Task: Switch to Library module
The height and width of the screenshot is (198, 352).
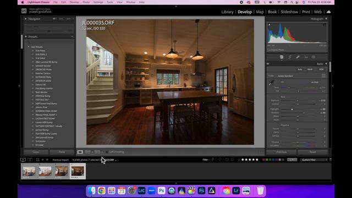Action: point(227,12)
